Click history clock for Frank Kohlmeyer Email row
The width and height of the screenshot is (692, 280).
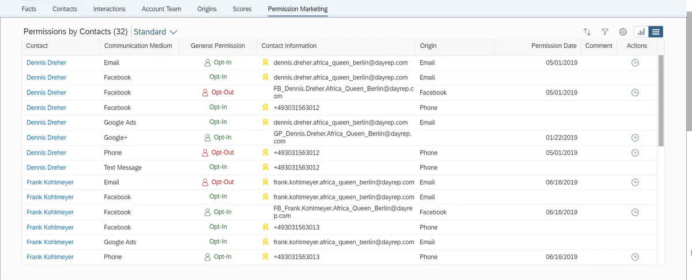click(635, 182)
